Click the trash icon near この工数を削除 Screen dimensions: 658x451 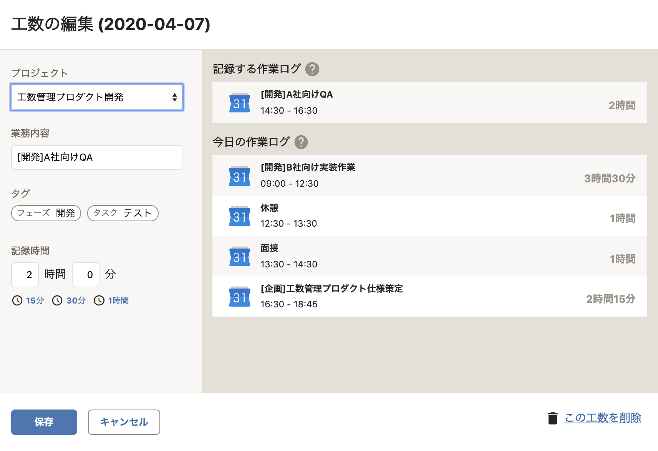553,418
